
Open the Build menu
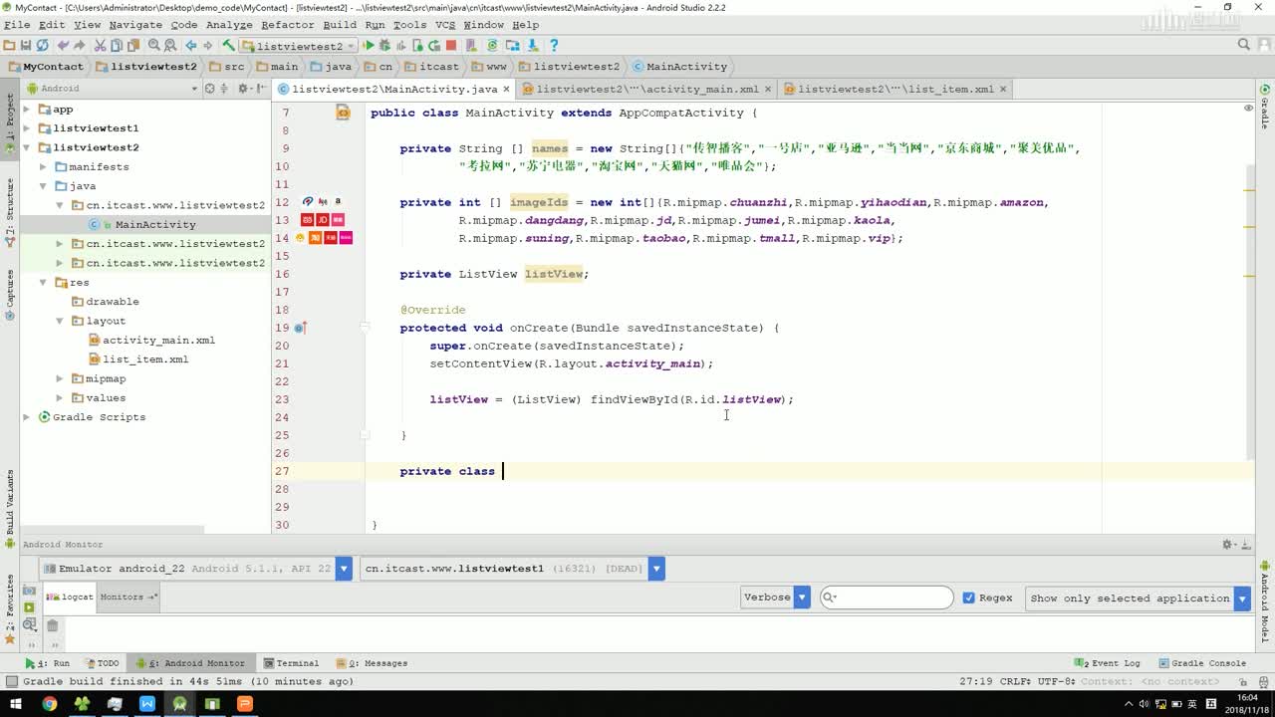(x=340, y=25)
